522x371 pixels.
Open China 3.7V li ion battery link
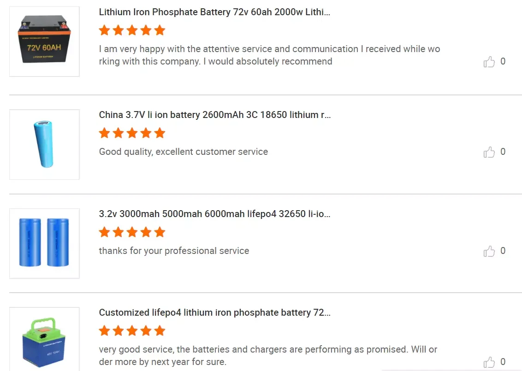tap(214, 115)
